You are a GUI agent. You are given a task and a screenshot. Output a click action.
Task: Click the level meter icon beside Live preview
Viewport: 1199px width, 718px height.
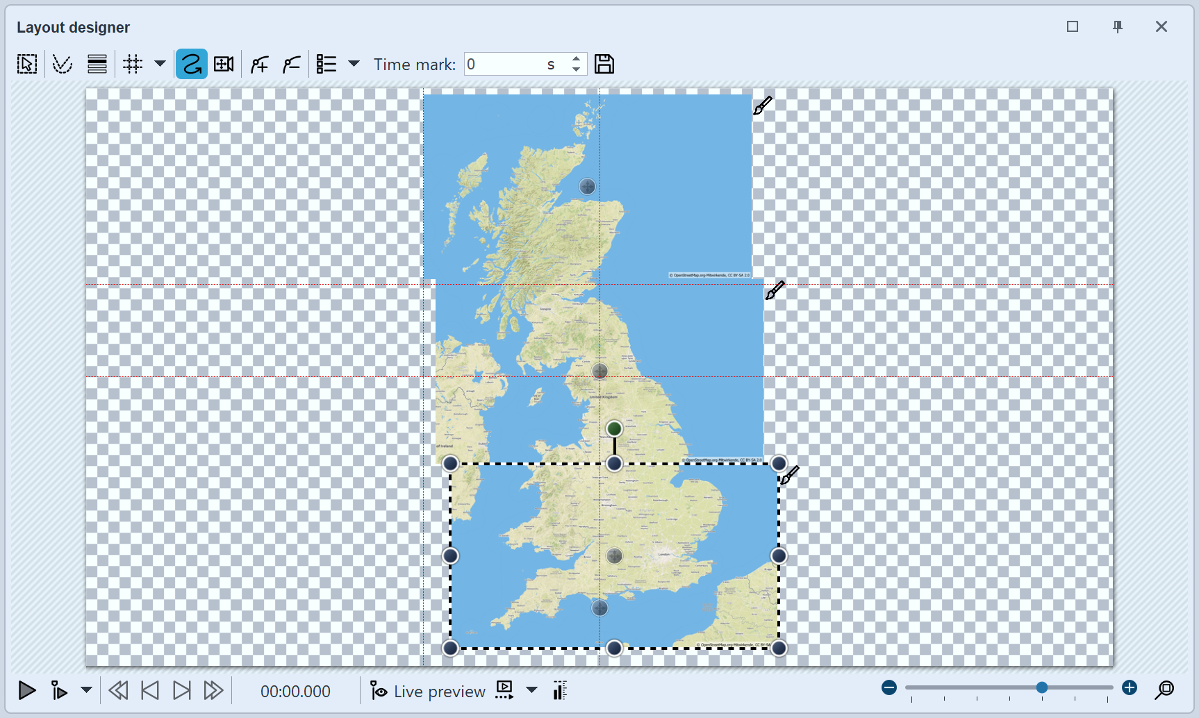[559, 690]
